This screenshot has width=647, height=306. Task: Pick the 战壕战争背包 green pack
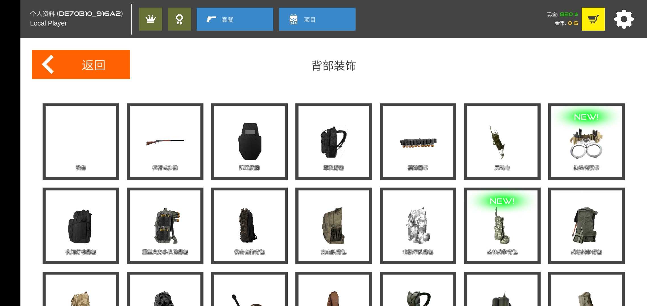click(587, 226)
